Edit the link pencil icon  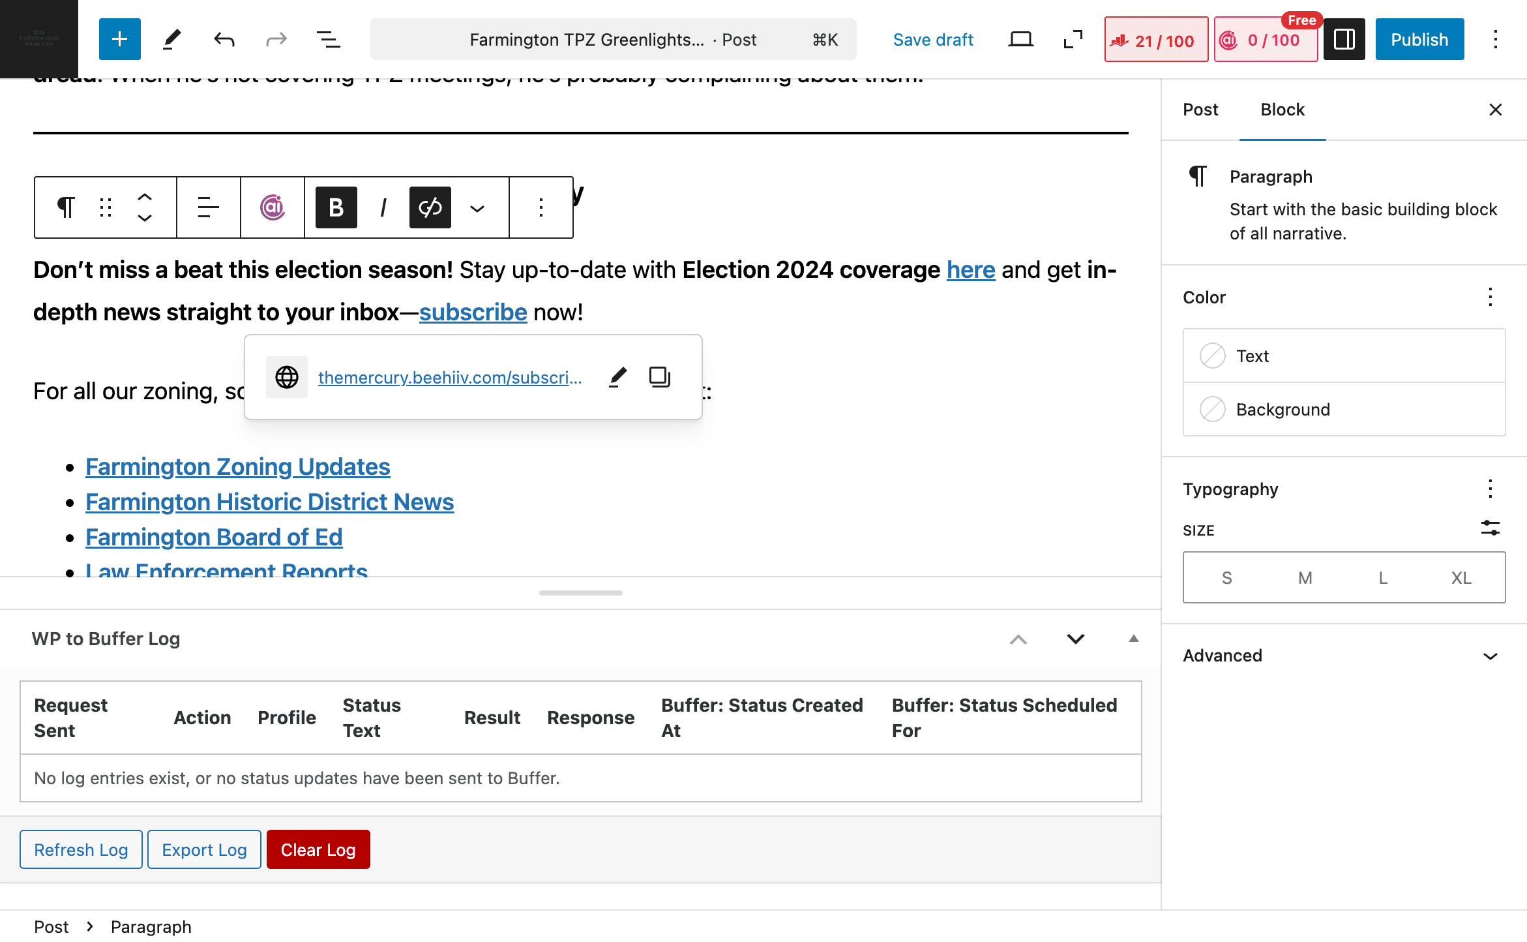618,377
